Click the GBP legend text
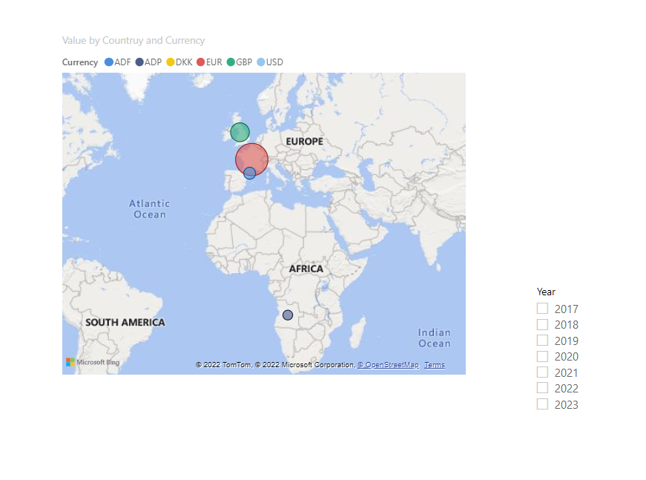646x480 pixels. click(244, 62)
